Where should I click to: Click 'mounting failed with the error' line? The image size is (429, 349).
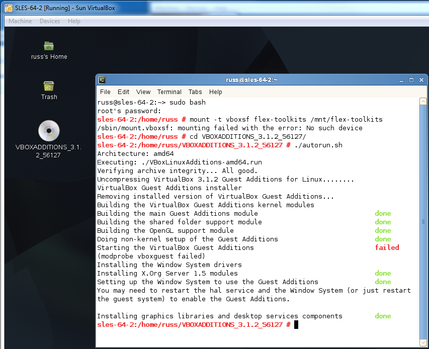(x=230, y=128)
